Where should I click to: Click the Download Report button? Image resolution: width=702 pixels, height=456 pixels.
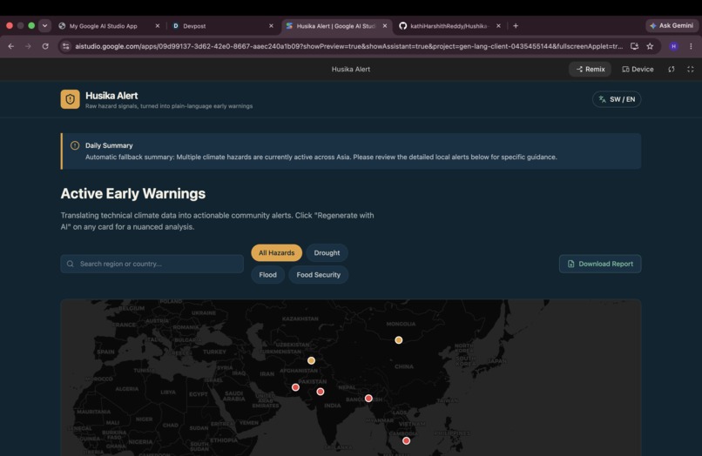click(600, 264)
